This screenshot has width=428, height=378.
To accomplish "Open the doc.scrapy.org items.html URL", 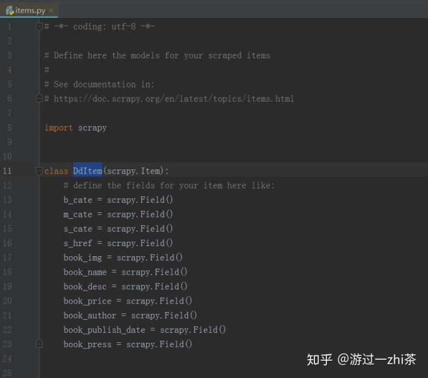I will (x=174, y=99).
